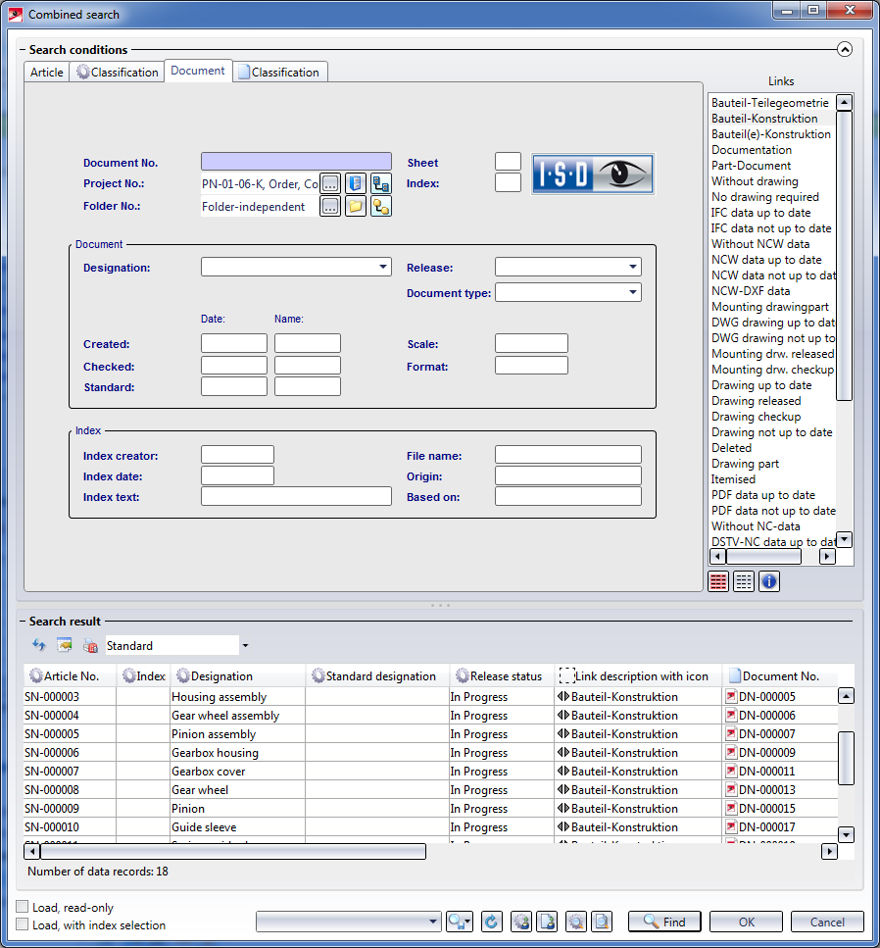This screenshot has width=880, height=948.
Task: Enable the Load, read-only checkbox
Action: 23,908
